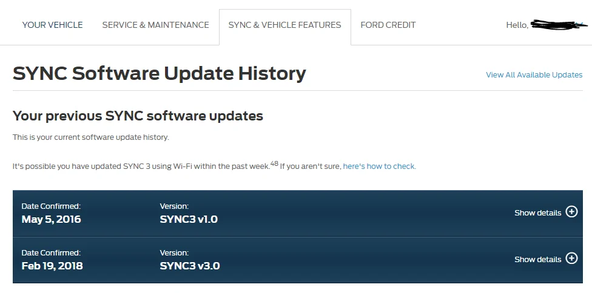Select the SYNC3 v3.0 version text

pos(190,266)
